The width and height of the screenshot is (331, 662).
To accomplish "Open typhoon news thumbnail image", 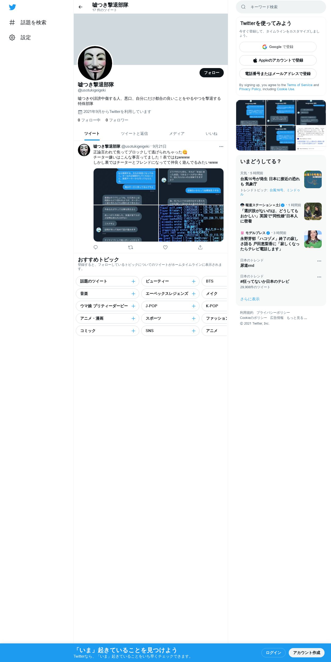I will (313, 179).
